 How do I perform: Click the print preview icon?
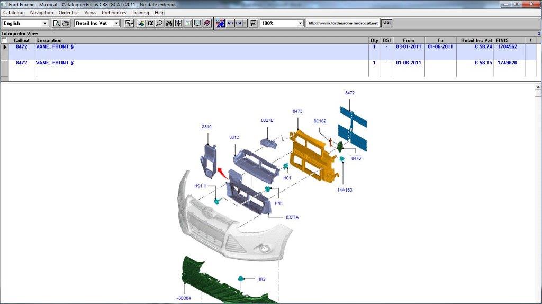click(x=57, y=23)
